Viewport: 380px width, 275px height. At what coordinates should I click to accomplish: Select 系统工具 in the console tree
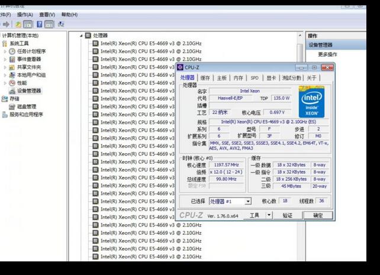point(19,44)
